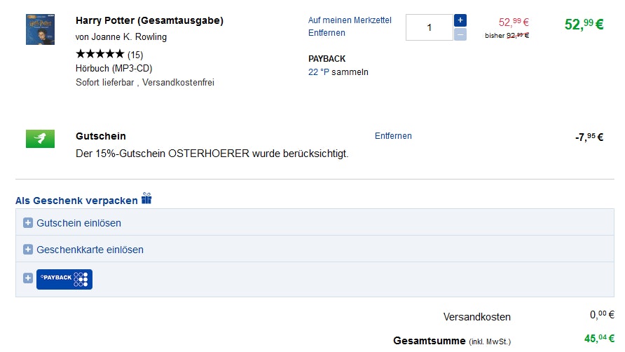Viewport: 625px width, 352px height.
Task: Remove the OSTERHOERER voucher via Entfernen
Action: [393, 136]
